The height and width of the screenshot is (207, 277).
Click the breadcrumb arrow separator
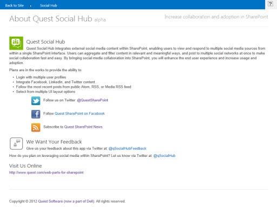click(x=31, y=6)
